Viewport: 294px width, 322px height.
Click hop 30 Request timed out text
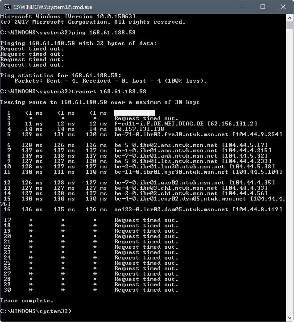(x=146, y=290)
